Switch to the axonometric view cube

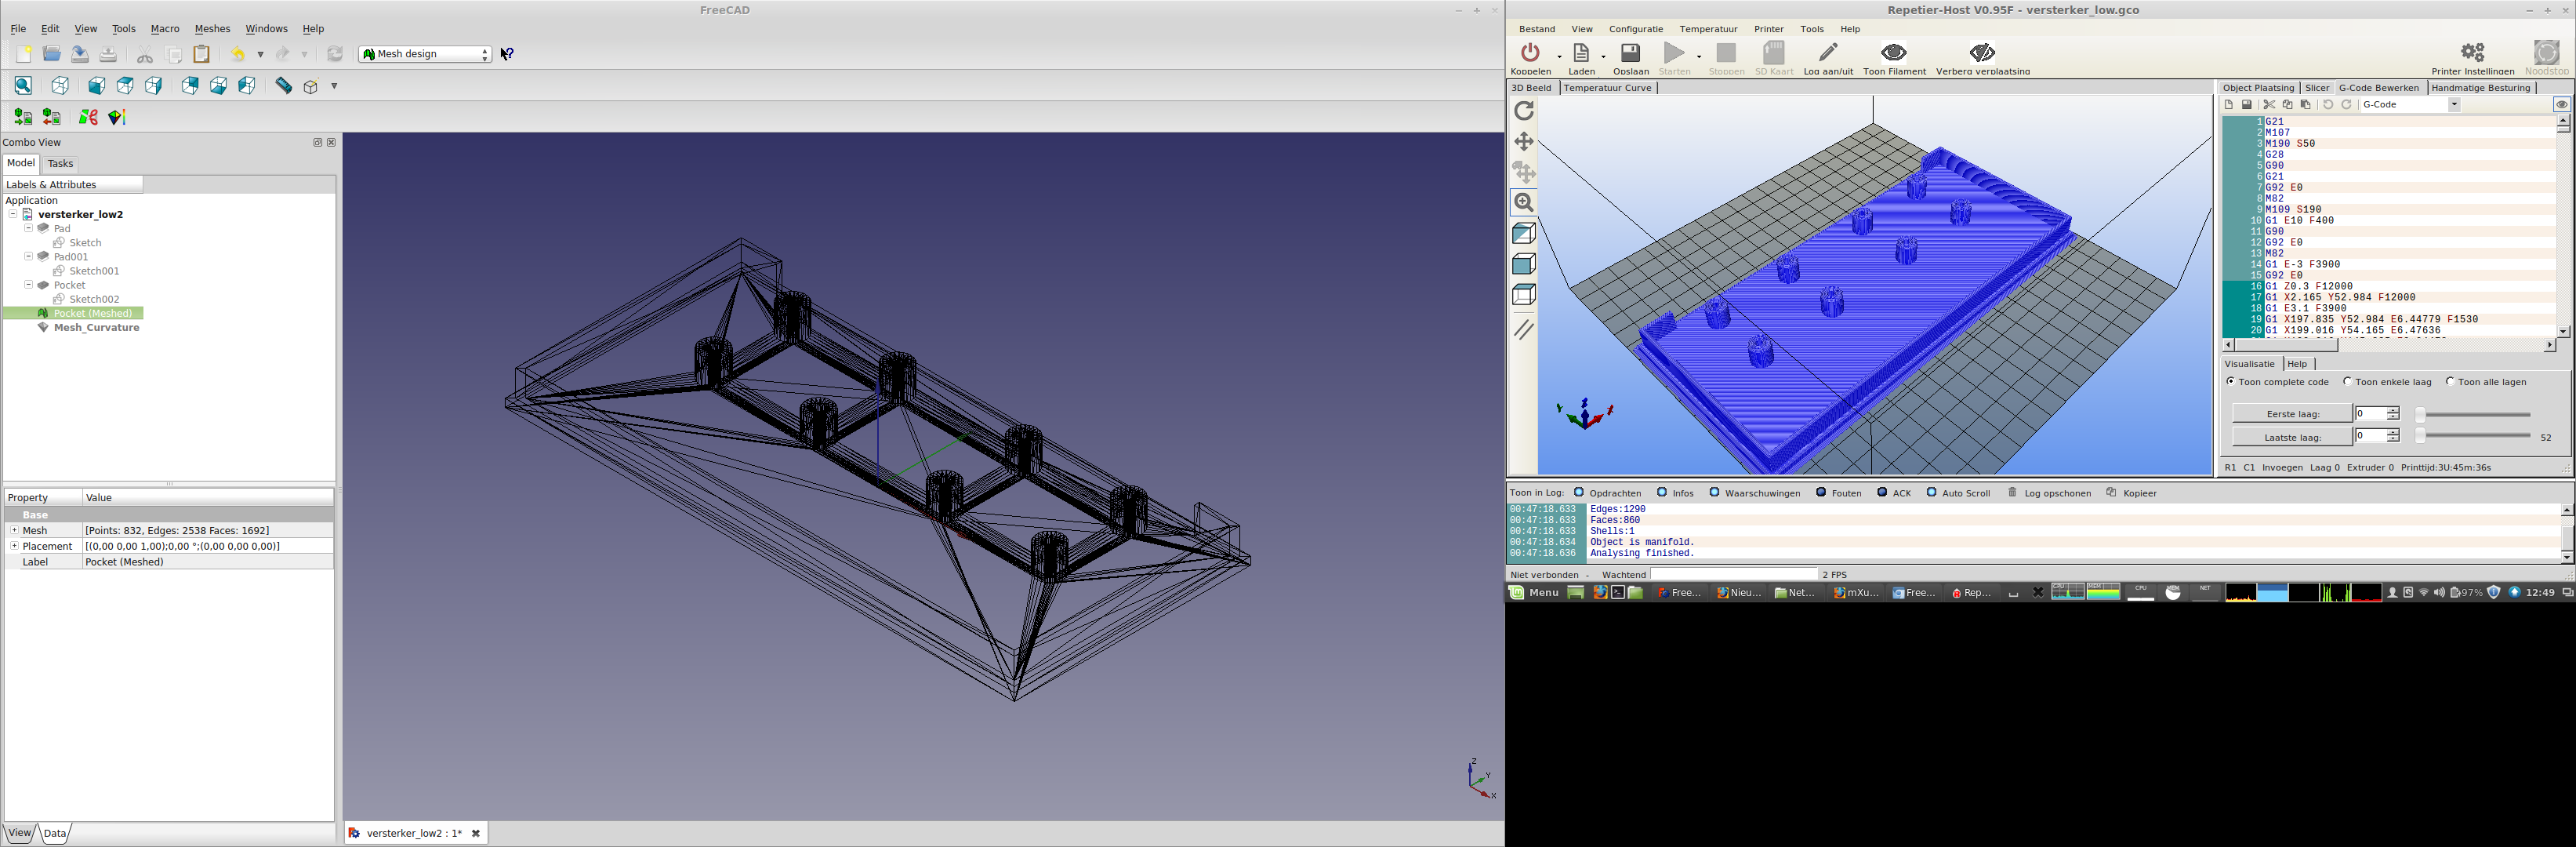click(60, 86)
